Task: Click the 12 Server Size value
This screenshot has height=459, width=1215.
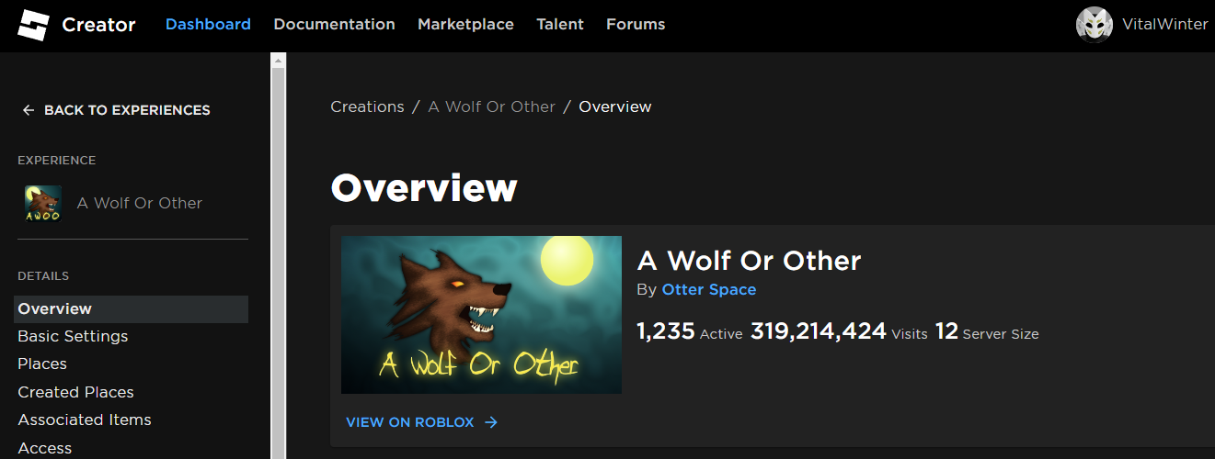Action: pos(987,331)
